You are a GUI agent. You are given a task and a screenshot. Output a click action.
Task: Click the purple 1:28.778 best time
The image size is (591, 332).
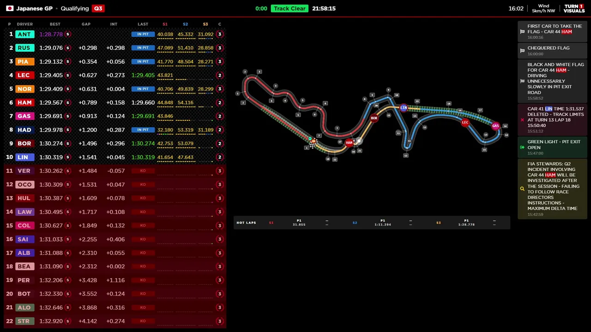51,34
